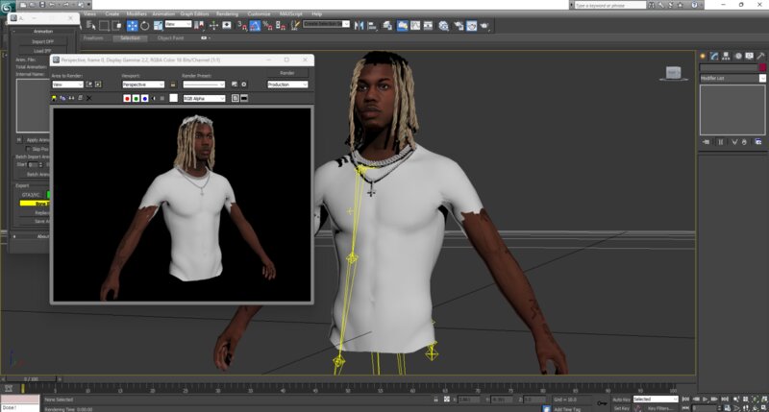Screen dimensions: 769x412
Task: Open the RGB Alpha channel dropdown
Action: point(203,98)
